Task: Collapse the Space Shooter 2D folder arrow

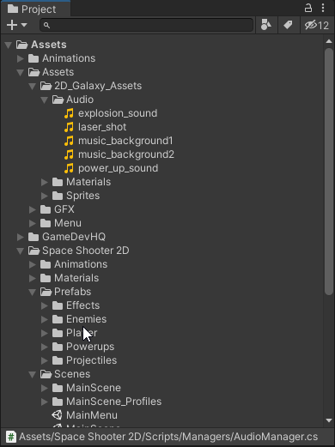Action: 21,251
